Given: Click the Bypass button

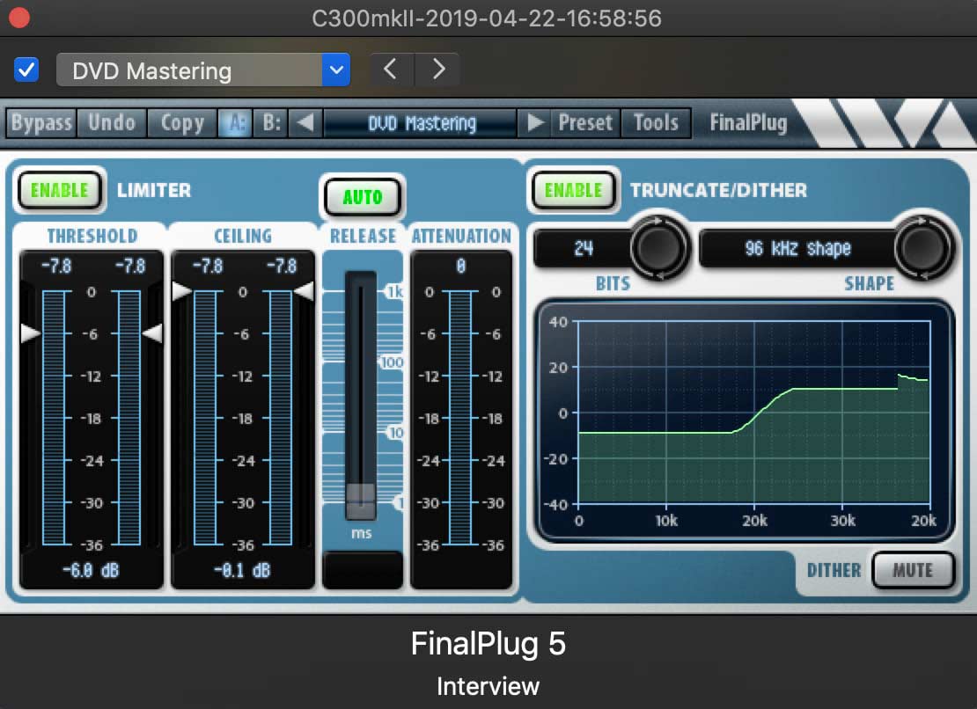Looking at the screenshot, I should click(41, 122).
